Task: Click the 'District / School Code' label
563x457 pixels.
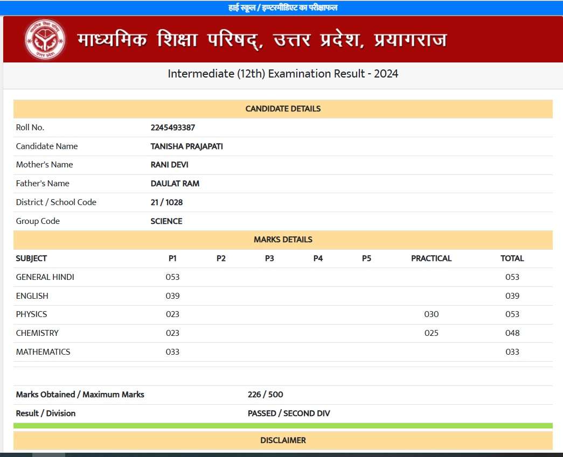Action: [x=56, y=202]
